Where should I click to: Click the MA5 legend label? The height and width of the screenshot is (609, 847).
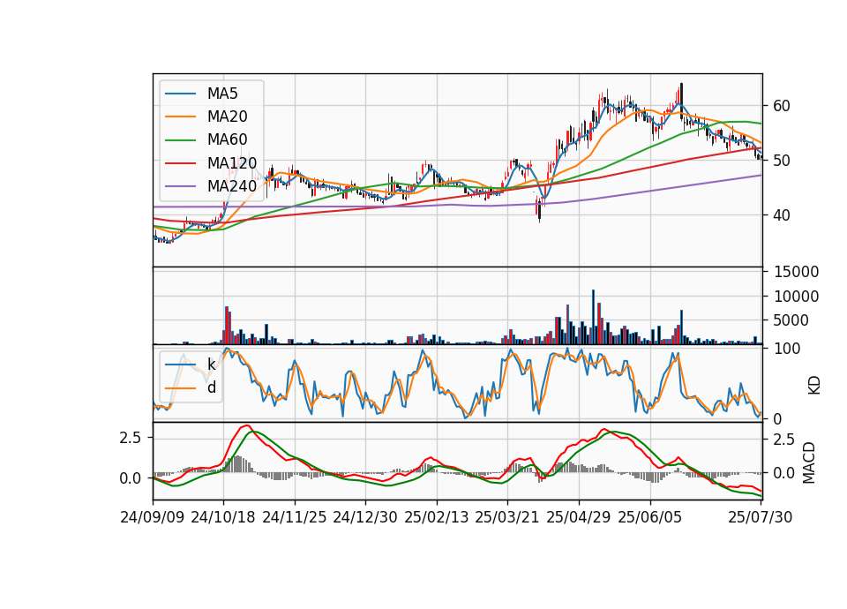(222, 94)
